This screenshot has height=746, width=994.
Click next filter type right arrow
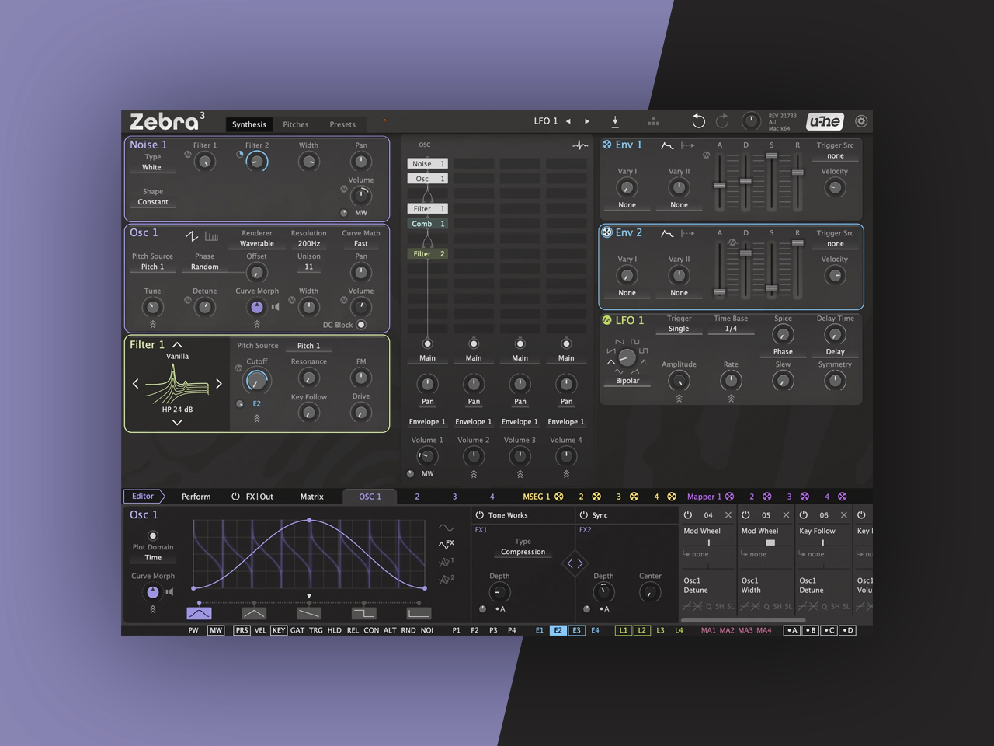(x=219, y=384)
